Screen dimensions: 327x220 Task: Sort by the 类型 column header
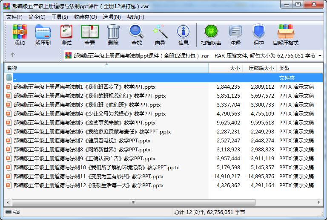pos(300,68)
